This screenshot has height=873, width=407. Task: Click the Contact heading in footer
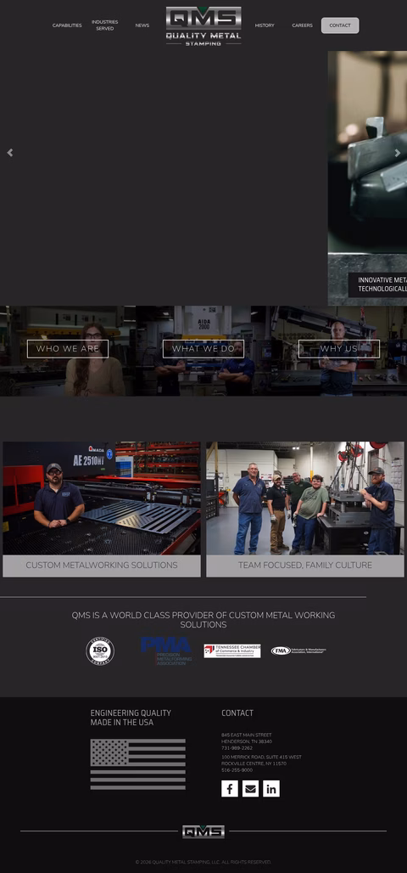[237, 713]
